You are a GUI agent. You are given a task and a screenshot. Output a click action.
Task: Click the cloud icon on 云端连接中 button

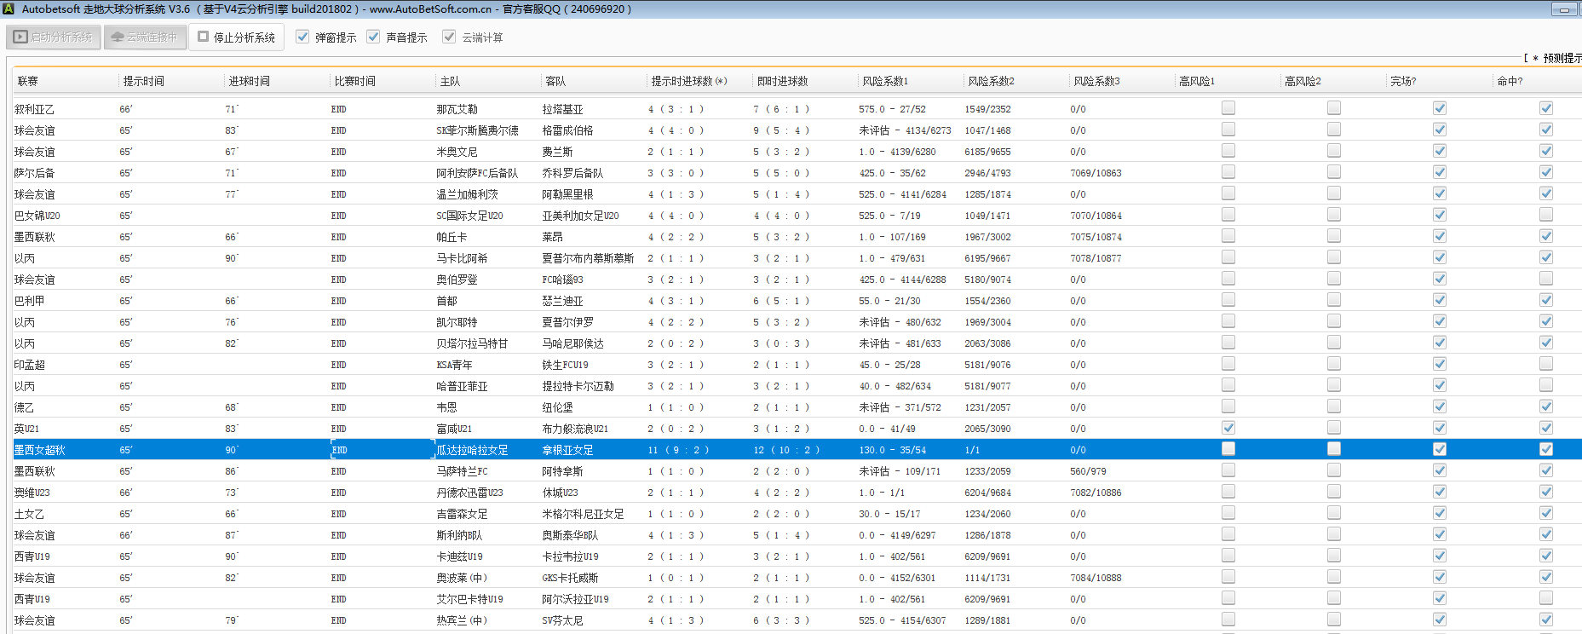118,37
